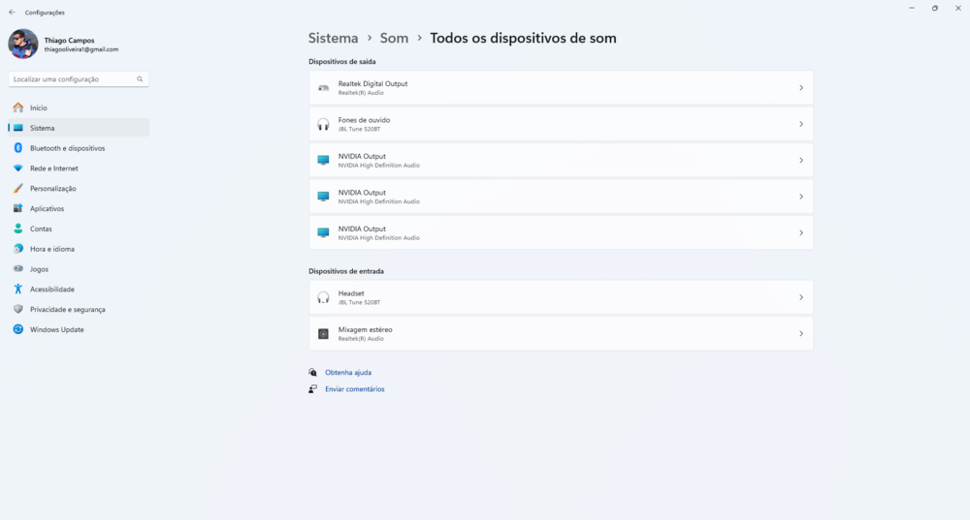
Task: Click the headphones icon for Fones de ouvido
Action: tap(323, 124)
